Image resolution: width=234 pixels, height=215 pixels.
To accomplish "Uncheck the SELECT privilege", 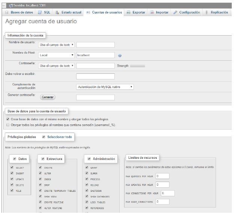I will click(12, 167).
